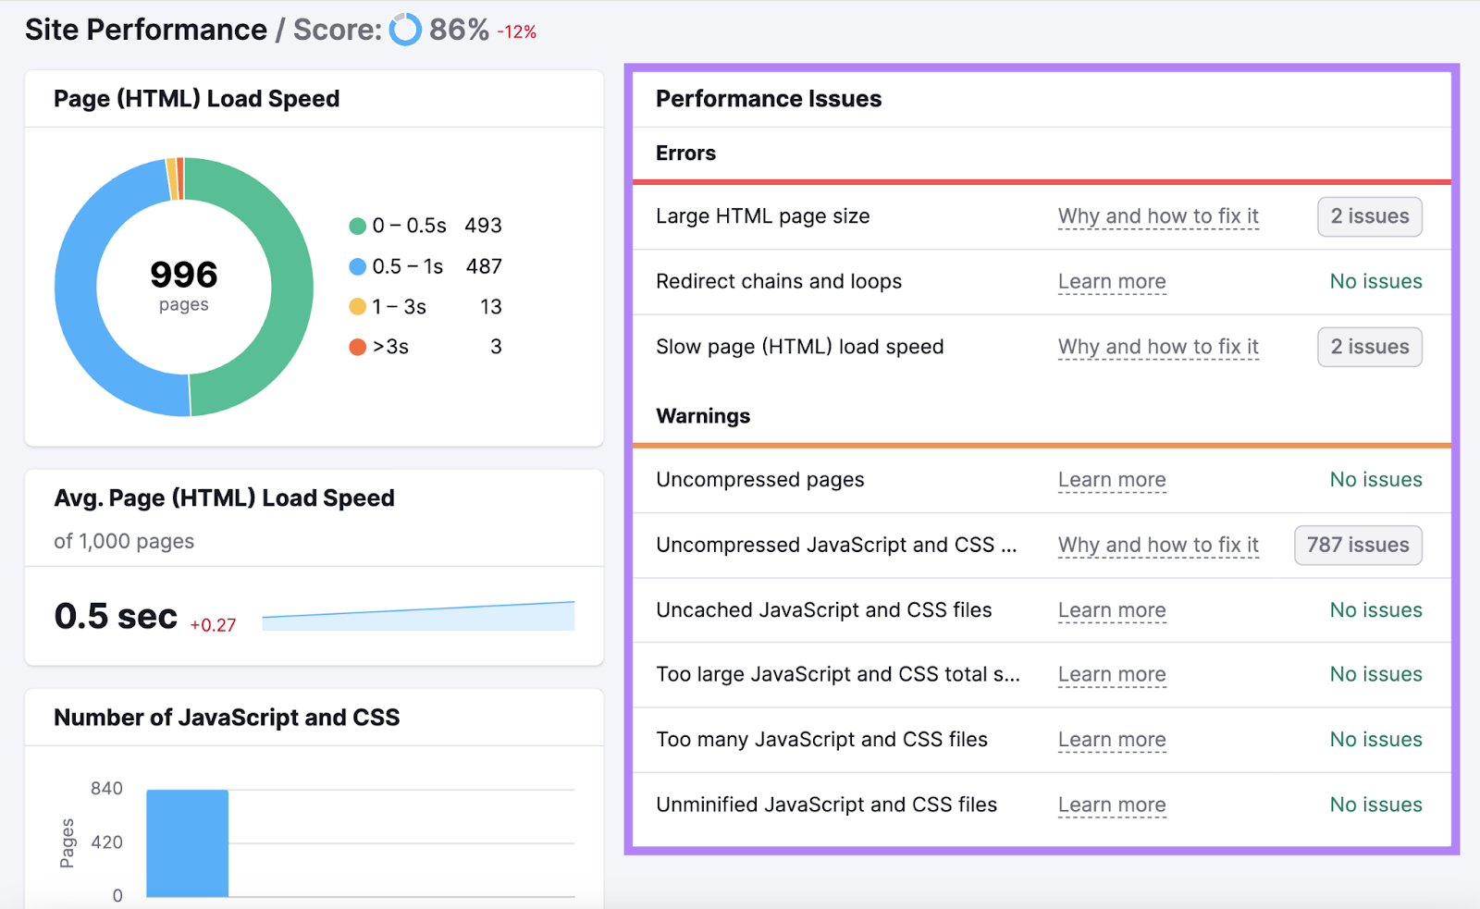Click "Learn more" for Too many JavaScript and CSS files
Screen dimensions: 1480x909
pos(1111,740)
